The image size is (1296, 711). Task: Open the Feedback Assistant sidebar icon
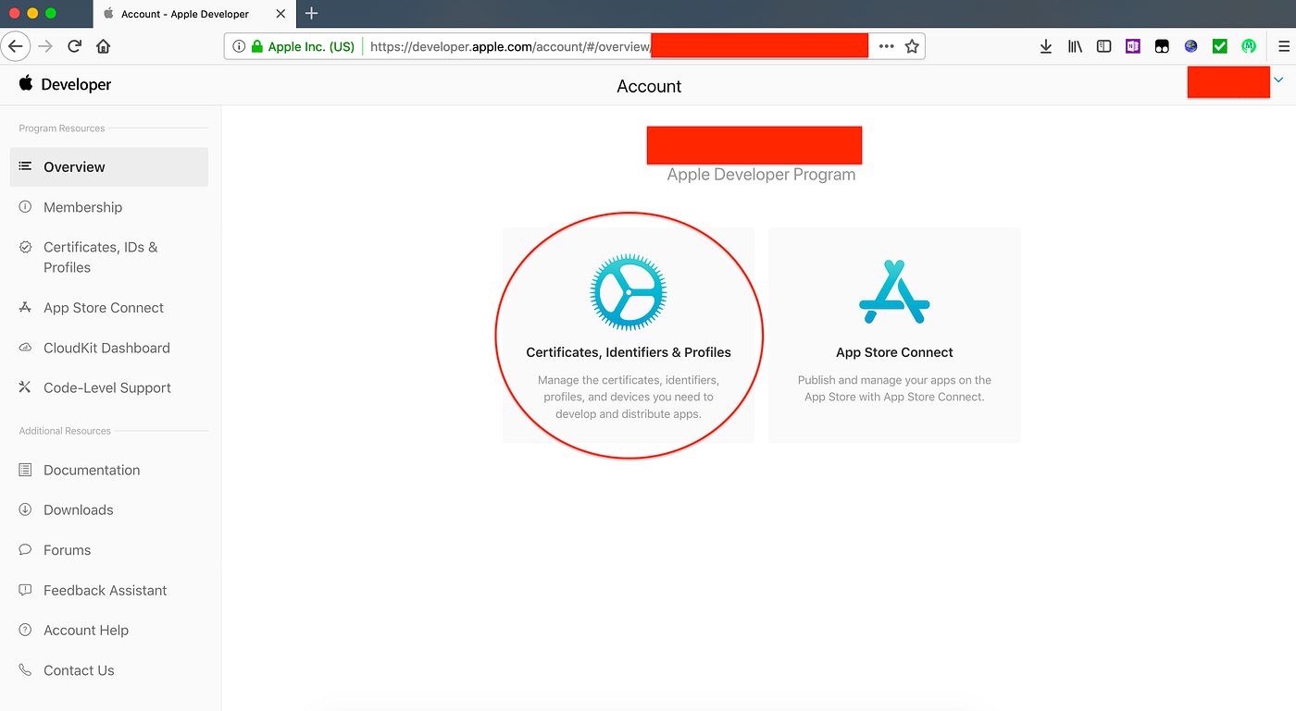tap(24, 590)
